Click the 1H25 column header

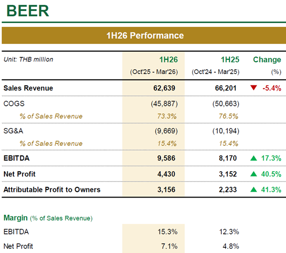pos(230,60)
